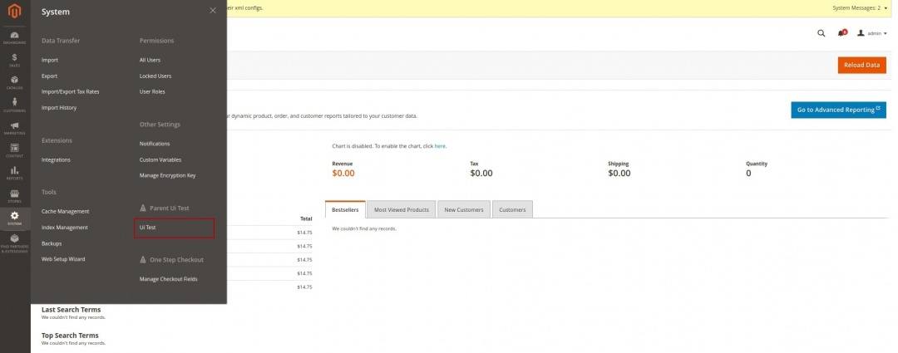Open Integrations under Extensions
This screenshot has width=898, height=353.
[x=57, y=160]
